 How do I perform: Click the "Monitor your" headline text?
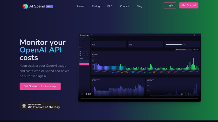tap(43, 42)
